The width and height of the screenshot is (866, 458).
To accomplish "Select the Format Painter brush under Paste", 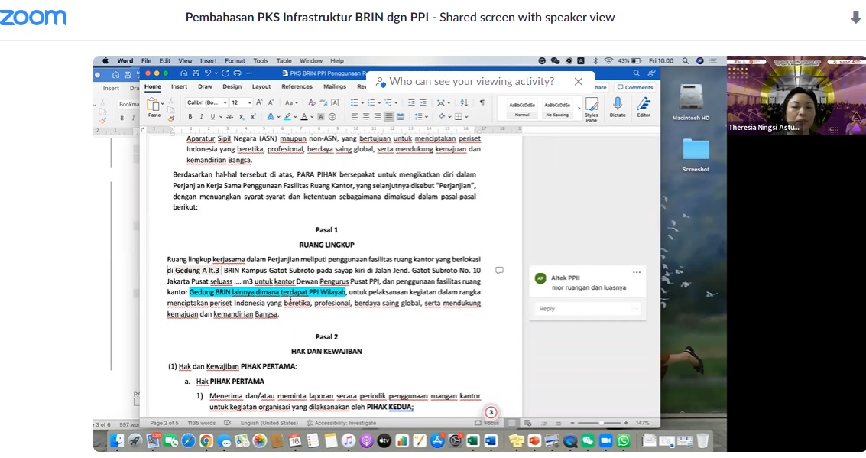I will click(170, 118).
